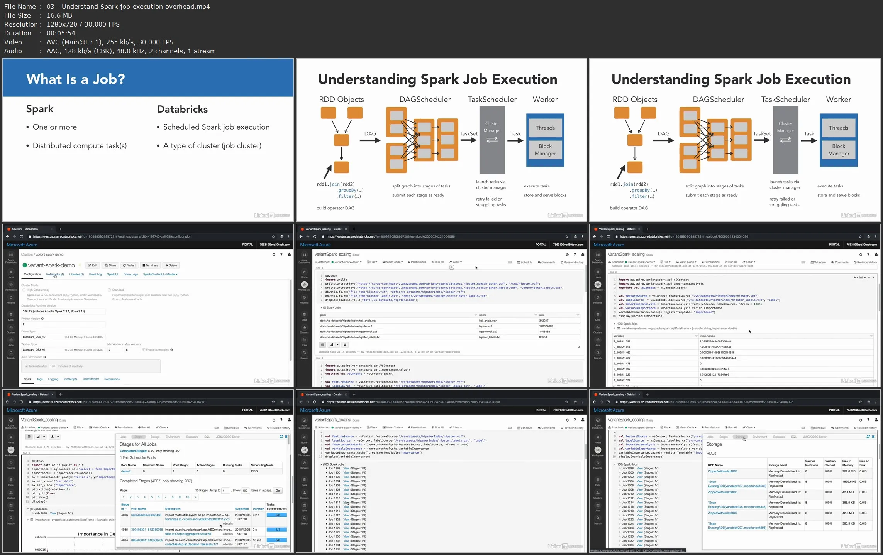The width and height of the screenshot is (883, 555).
Task: Click the Edit cluster button
Action: [93, 265]
